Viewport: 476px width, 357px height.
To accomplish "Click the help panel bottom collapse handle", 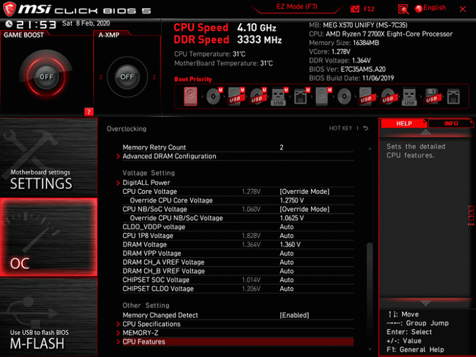I will pyautogui.click(x=425, y=303).
